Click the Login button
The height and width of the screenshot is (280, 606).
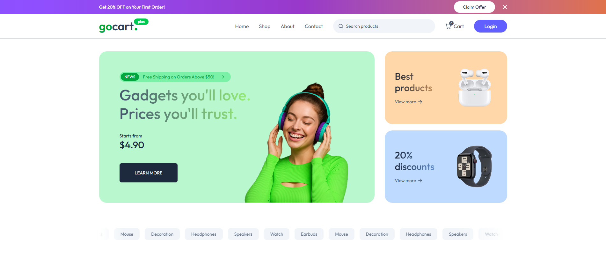[x=490, y=26]
